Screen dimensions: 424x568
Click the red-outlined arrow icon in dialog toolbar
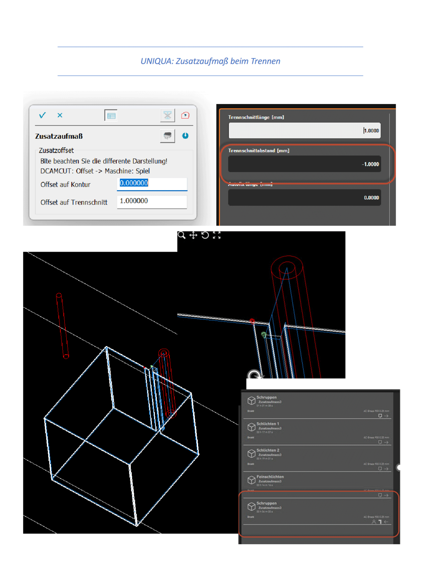[185, 115]
